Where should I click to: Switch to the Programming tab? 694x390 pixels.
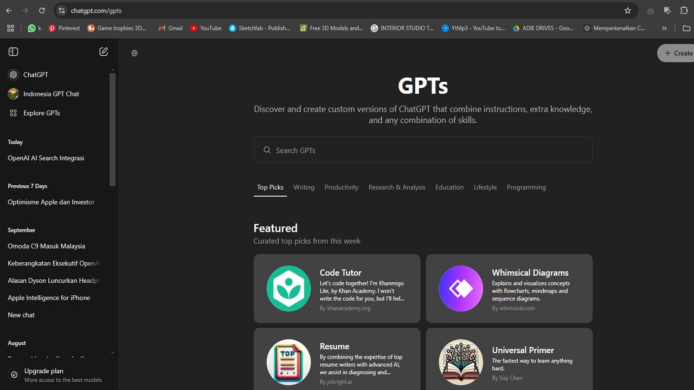(526, 187)
